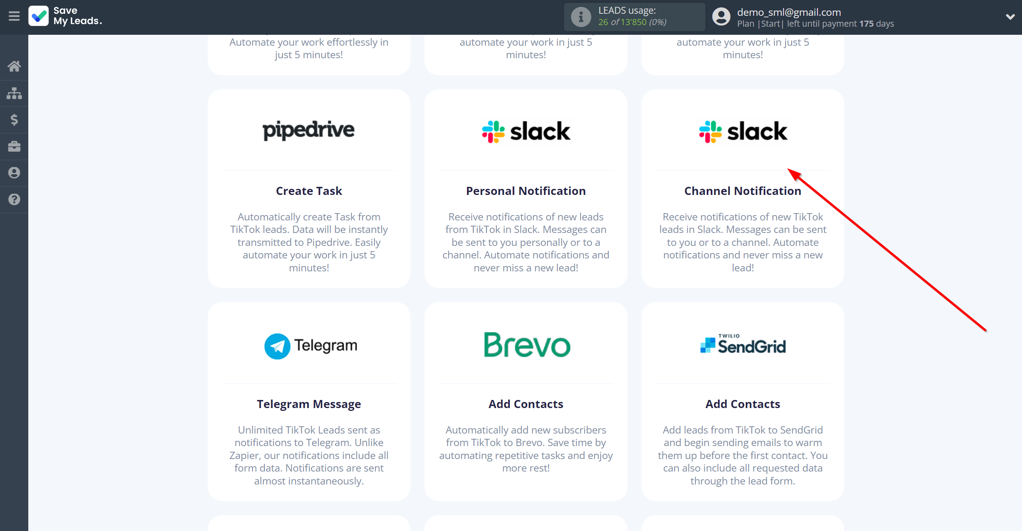
Task: Expand the account dropdown chevron
Action: pyautogui.click(x=1010, y=17)
